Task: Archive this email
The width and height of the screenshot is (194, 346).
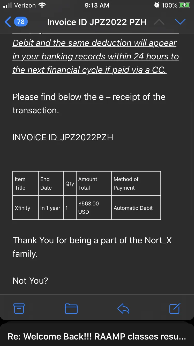Action: click(19, 308)
